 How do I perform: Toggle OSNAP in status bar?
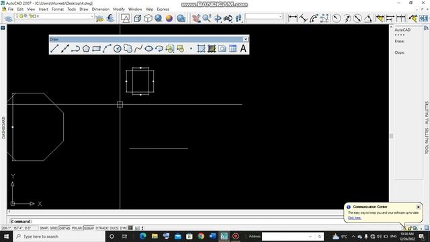click(89, 228)
